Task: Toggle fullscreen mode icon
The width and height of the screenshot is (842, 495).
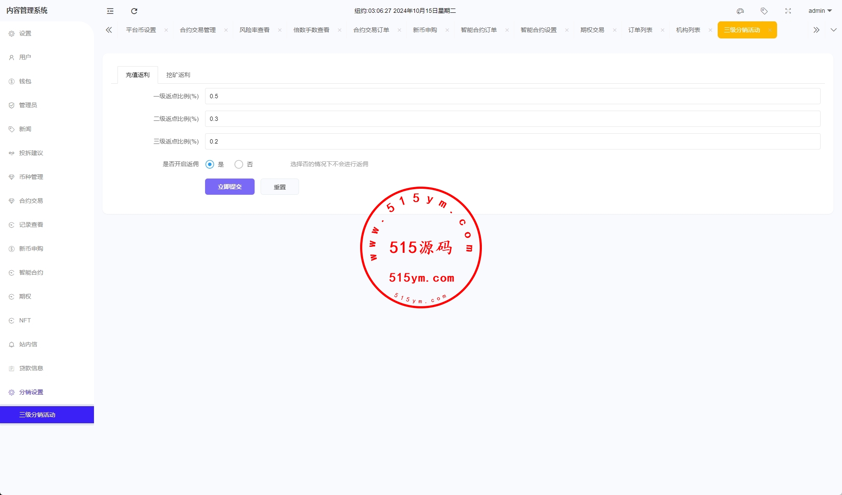Action: tap(788, 11)
